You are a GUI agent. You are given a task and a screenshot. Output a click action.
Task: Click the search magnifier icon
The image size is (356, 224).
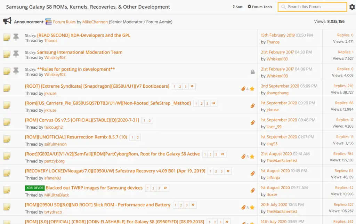pos(283,7)
